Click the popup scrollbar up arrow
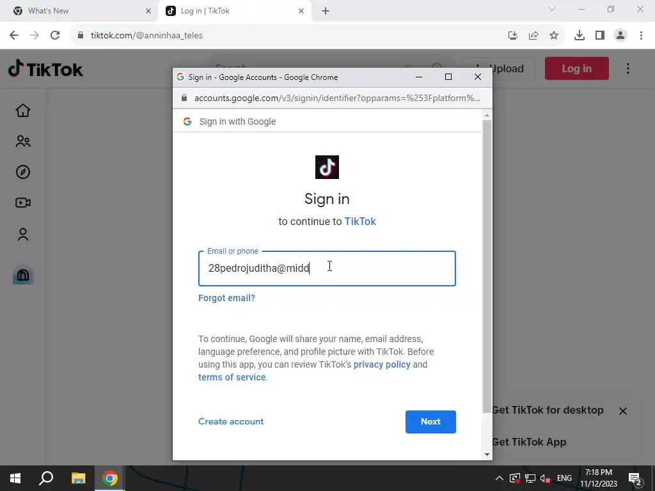Image resolution: width=655 pixels, height=491 pixels. click(x=487, y=115)
